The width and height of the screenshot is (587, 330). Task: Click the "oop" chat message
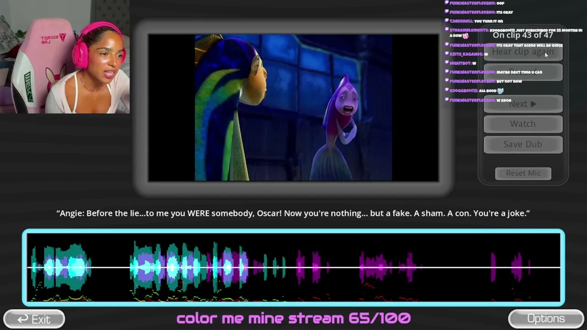click(500, 3)
